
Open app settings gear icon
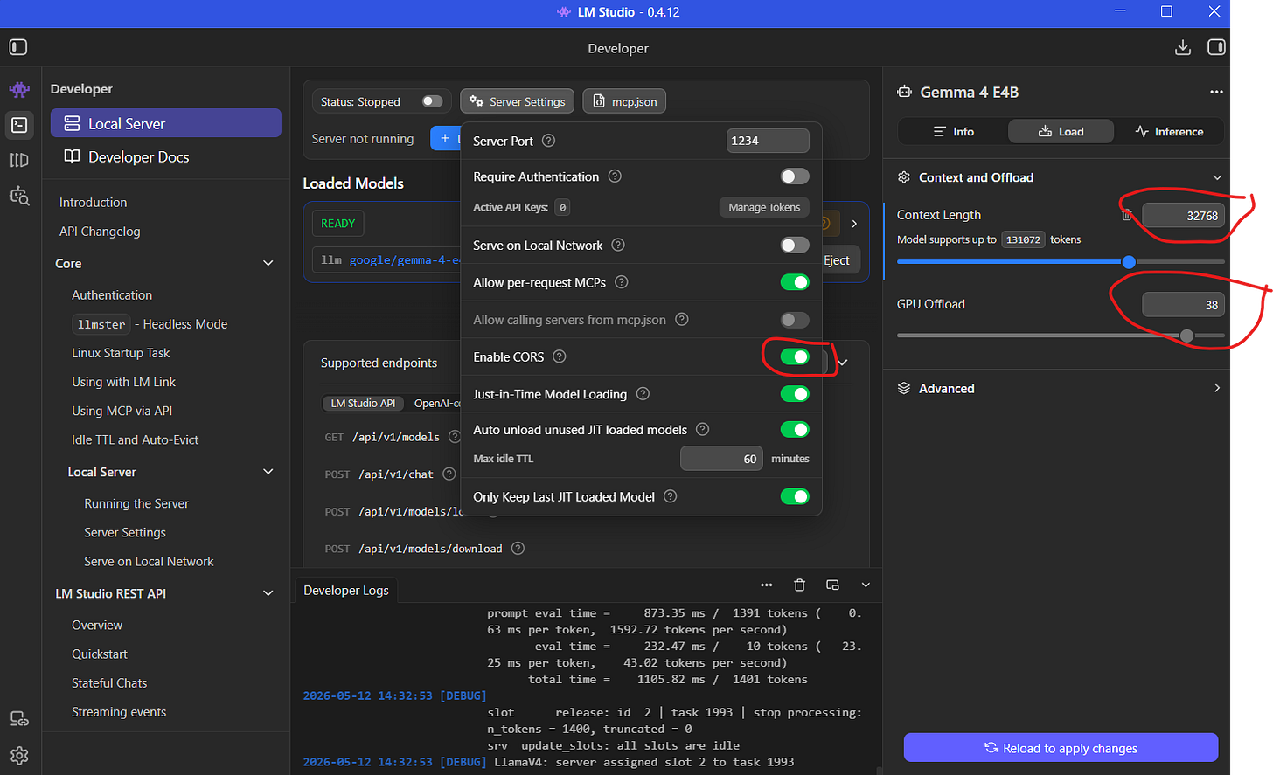19,756
